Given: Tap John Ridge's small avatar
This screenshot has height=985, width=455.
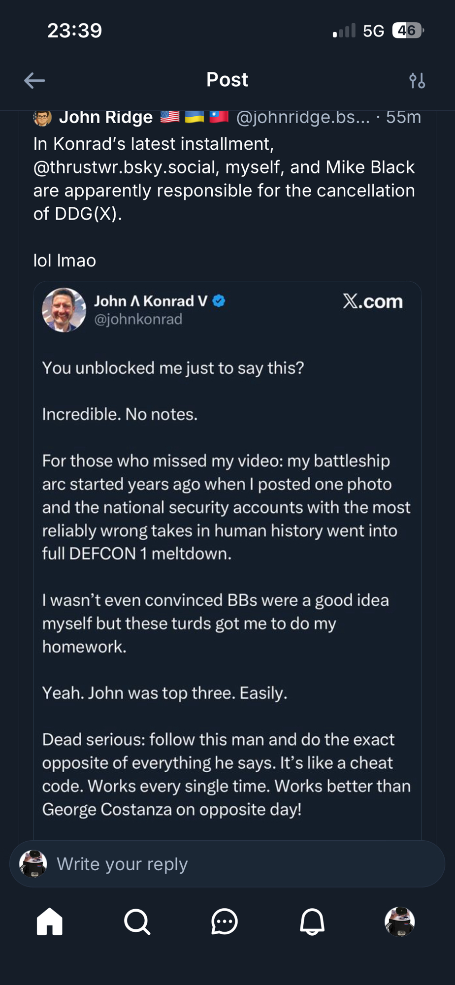Looking at the screenshot, I should tap(42, 118).
